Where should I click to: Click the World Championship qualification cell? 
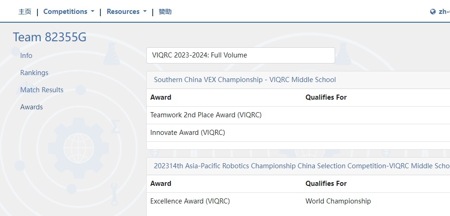(x=338, y=201)
